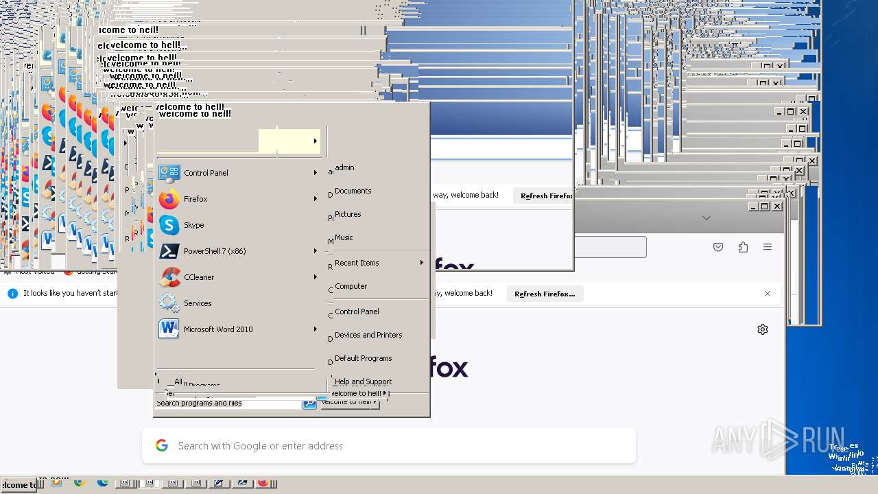This screenshot has width=878, height=494.
Task: Open Documents from the Start menu
Action: [x=353, y=191]
